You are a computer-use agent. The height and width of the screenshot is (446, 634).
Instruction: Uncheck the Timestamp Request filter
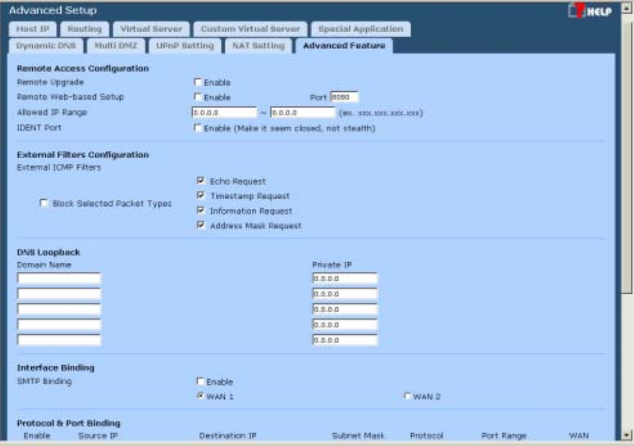click(x=200, y=195)
